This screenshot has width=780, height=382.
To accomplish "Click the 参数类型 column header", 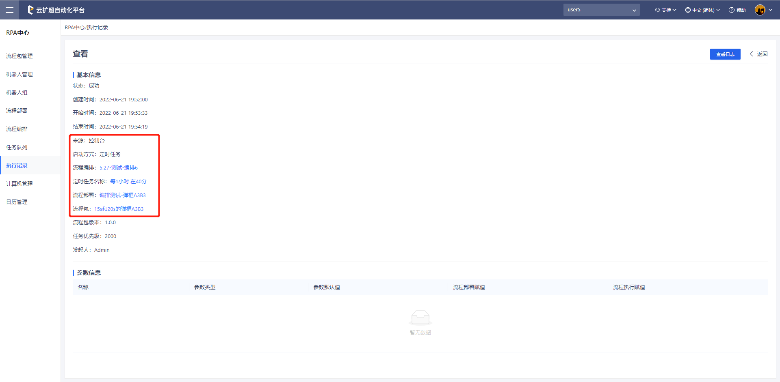I will [x=205, y=287].
